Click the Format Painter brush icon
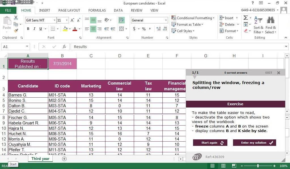The height and width of the screenshot is (169, 290). coord(16,31)
